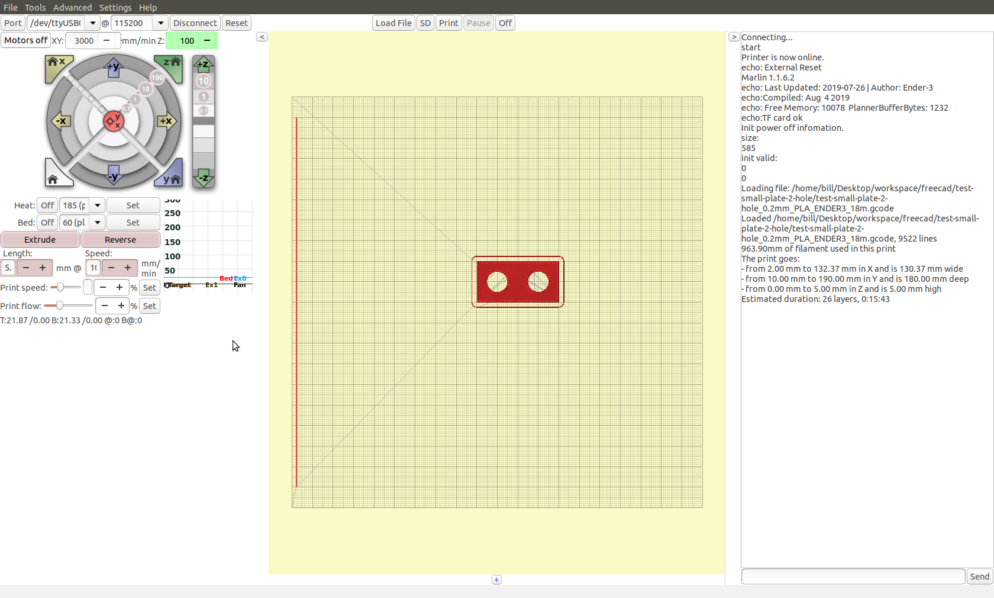Click the Print speed slider
The image size is (994, 598).
[x=65, y=288]
